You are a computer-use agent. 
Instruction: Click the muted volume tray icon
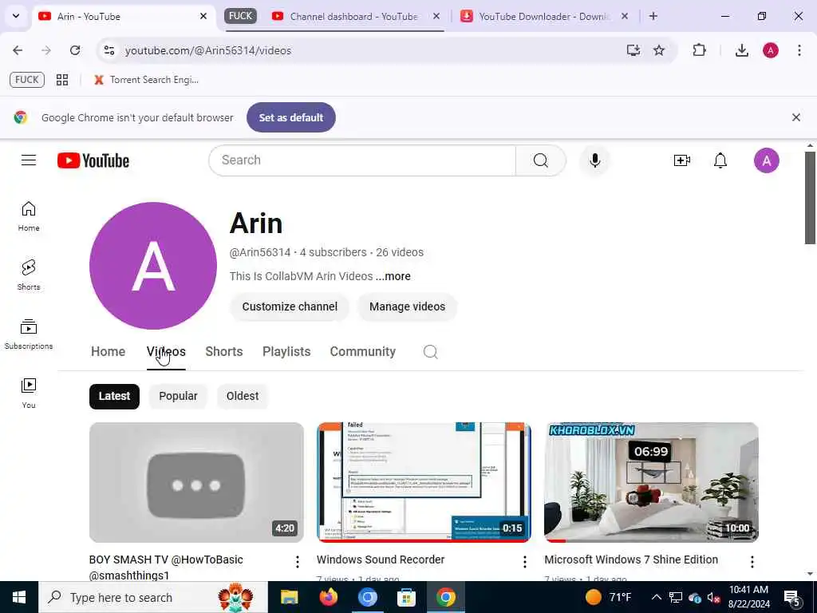point(714,597)
